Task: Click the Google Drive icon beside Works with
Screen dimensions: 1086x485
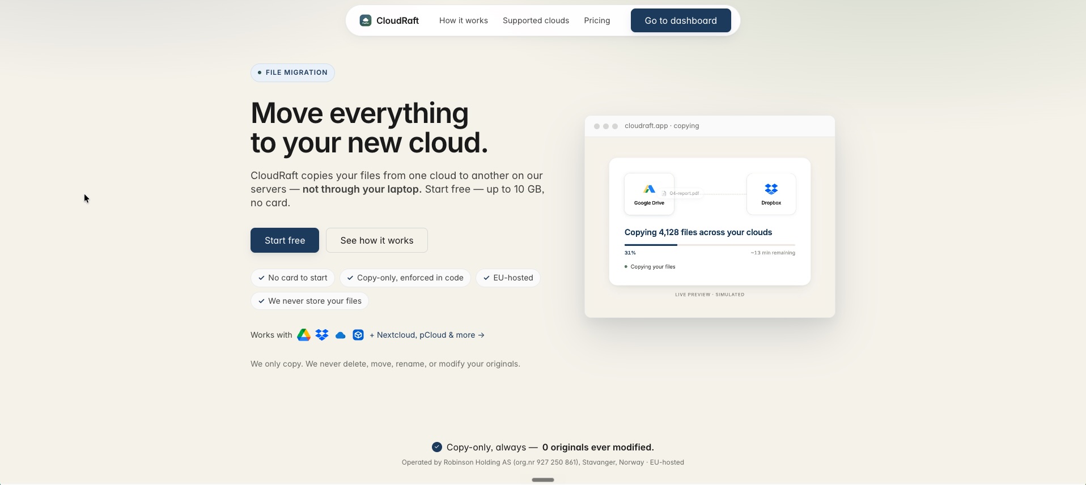Action: (304, 335)
